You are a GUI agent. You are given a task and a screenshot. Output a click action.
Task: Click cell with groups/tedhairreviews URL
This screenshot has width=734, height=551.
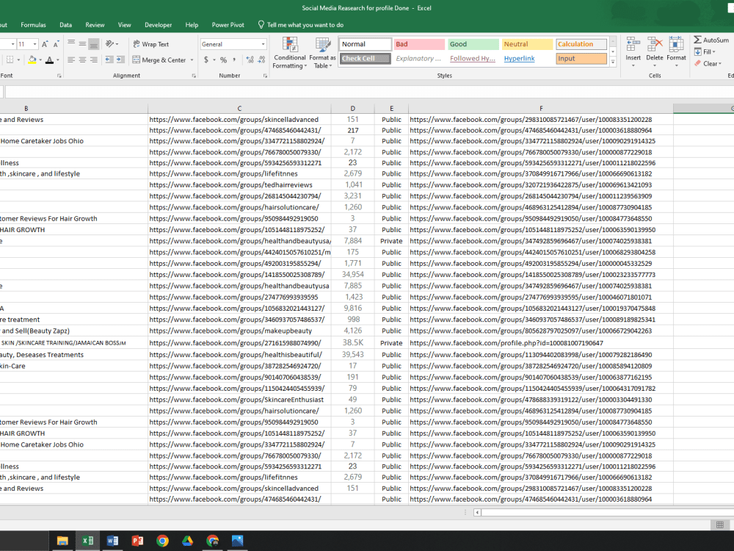tap(239, 184)
